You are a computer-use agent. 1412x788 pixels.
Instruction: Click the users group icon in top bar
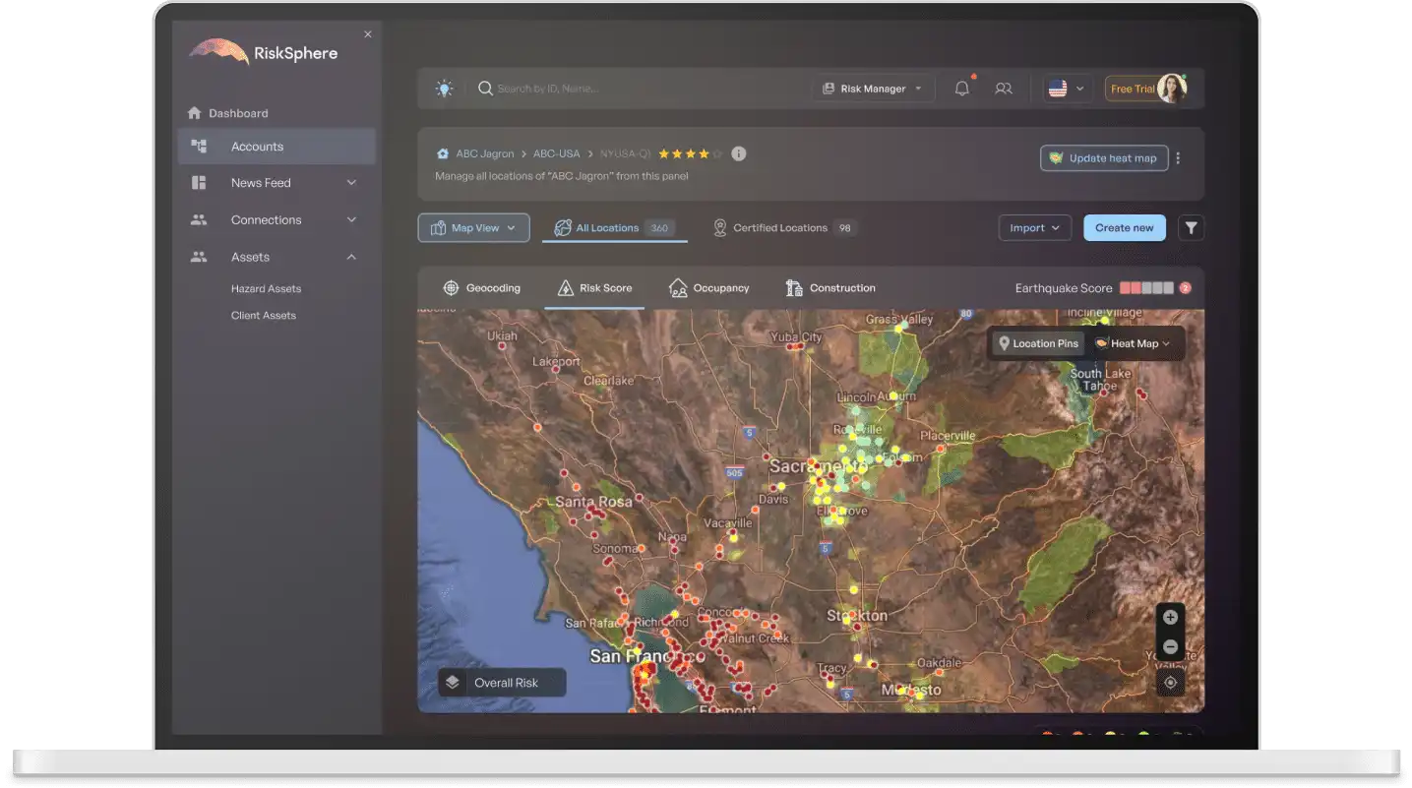[1003, 89]
